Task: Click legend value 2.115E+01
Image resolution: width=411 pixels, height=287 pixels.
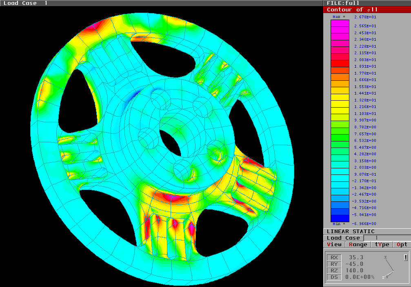Action: 365,53
